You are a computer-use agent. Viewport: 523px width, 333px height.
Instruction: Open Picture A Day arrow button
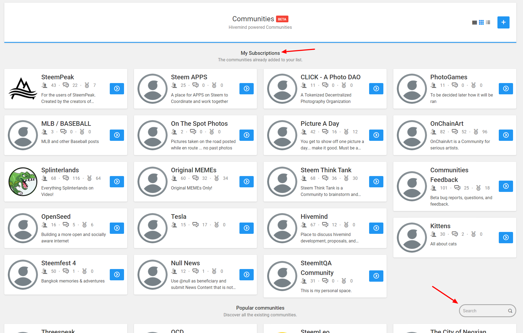pyautogui.click(x=376, y=135)
